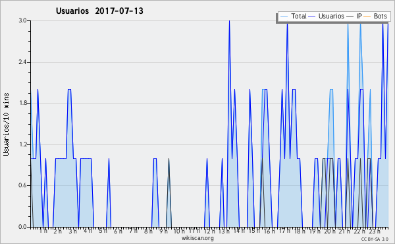The width and height of the screenshot is (395, 244).
Task: Click the '15 h' x-axis tick label
Action: tap(254, 231)
